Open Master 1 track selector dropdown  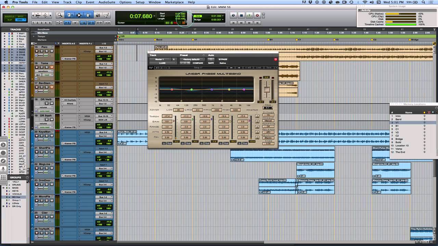point(160,59)
